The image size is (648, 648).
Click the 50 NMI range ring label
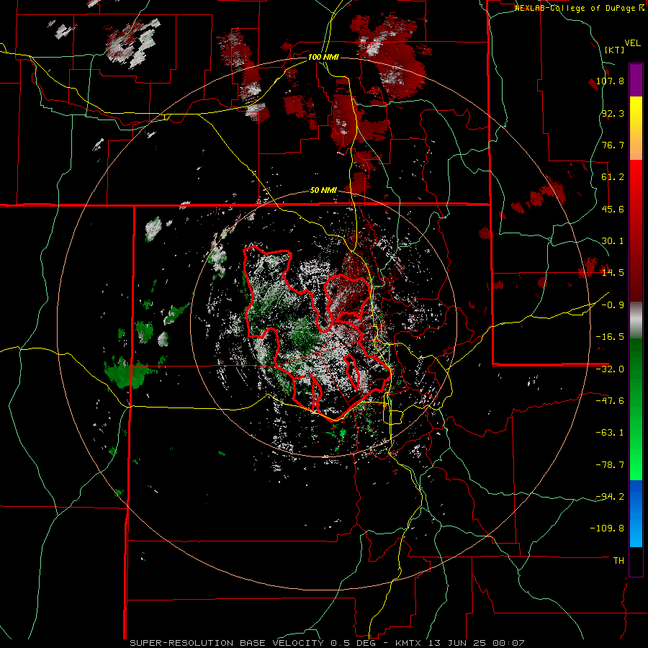(323, 191)
